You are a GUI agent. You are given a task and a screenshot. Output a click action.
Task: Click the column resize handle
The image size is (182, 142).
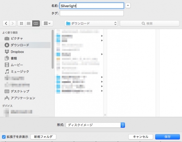point(105,115)
